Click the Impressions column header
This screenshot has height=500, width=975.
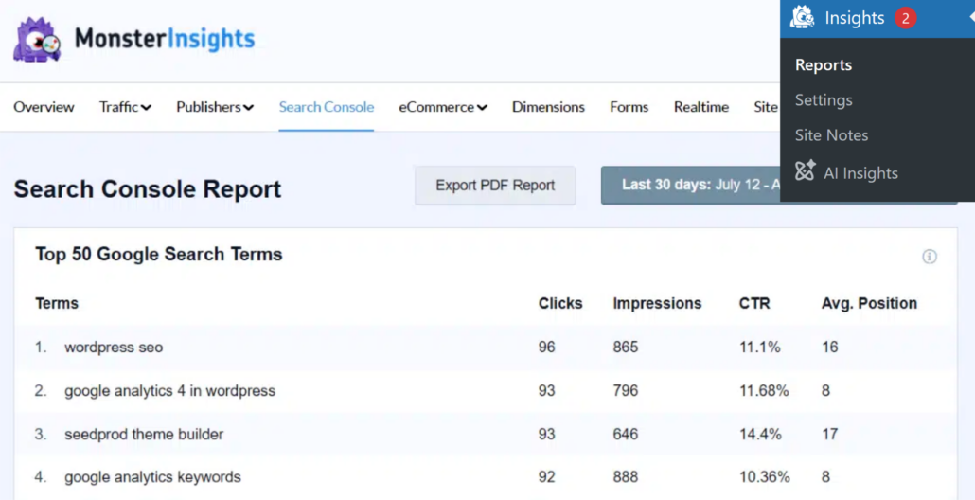pyautogui.click(x=657, y=303)
